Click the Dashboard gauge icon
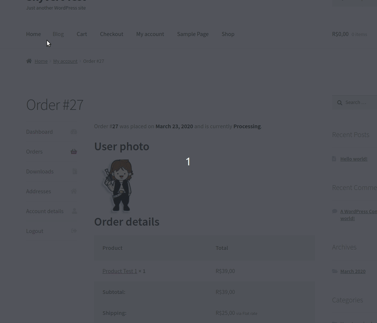This screenshot has height=323, width=377. pos(73,132)
